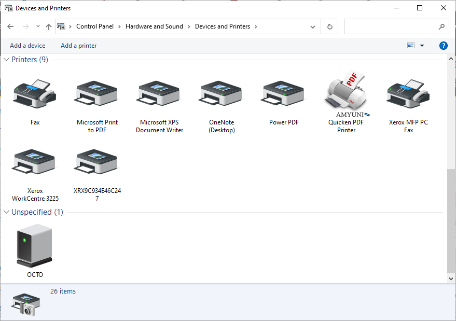Select the Quicken PDF Printer icon
The height and width of the screenshot is (321, 456).
(x=347, y=93)
